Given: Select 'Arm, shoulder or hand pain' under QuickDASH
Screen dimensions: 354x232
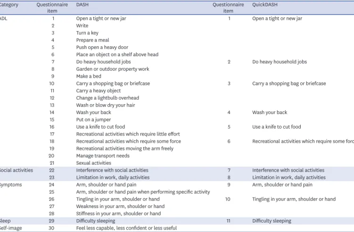Looking at the screenshot, I should tap(282, 184).
